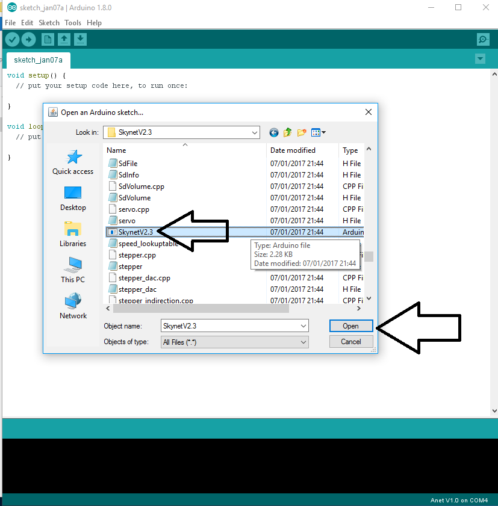This screenshot has height=506, width=498.
Task: Select the sketch_jan07a tab
Action: (x=38, y=60)
